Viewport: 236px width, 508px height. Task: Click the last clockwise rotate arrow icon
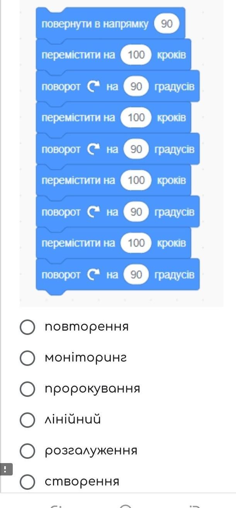93,275
